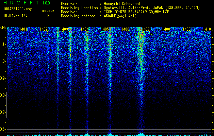214x136 pixels.
Task: Click the 1407 time marker
Action: tap(146, 29)
